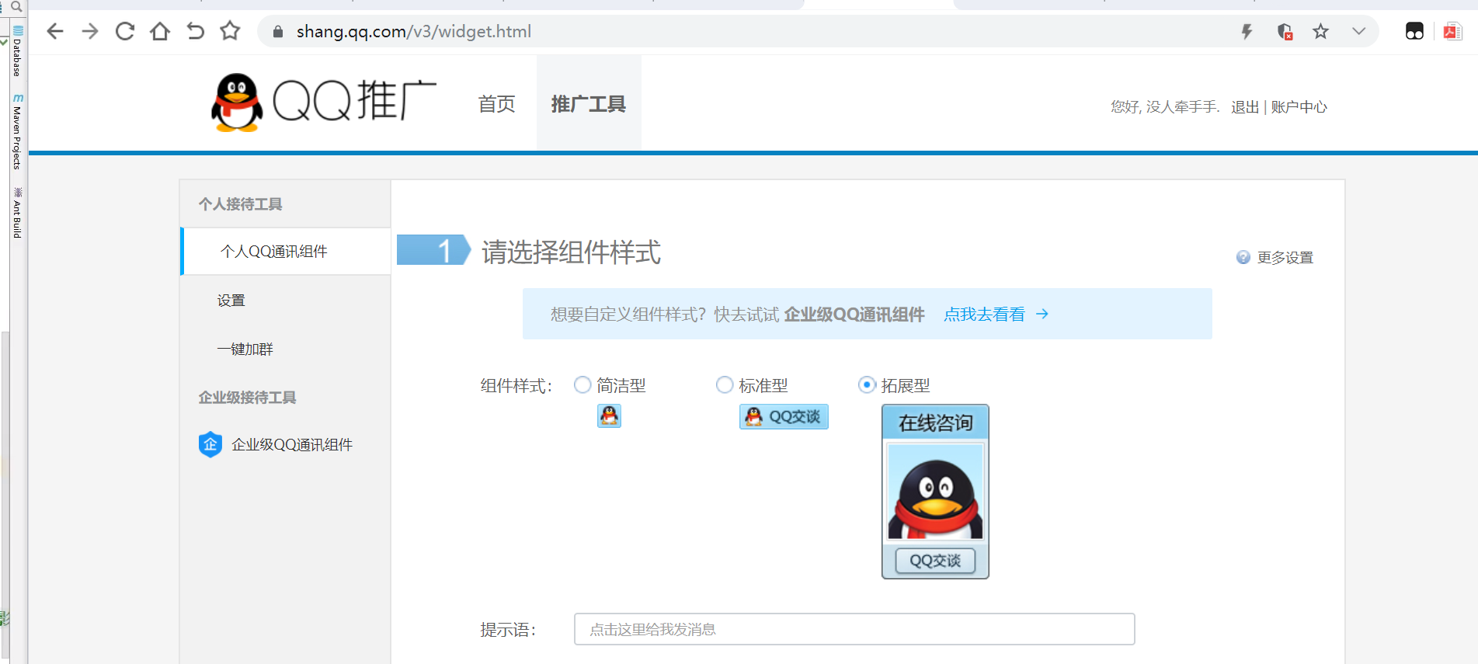Click 企业级接待工具 section header

click(x=248, y=398)
